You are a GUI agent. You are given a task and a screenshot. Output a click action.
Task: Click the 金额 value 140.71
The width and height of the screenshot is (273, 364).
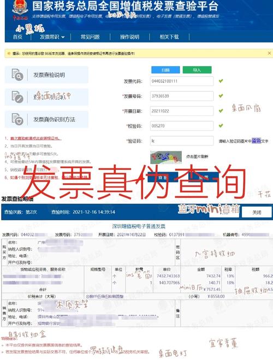[x=215, y=283]
